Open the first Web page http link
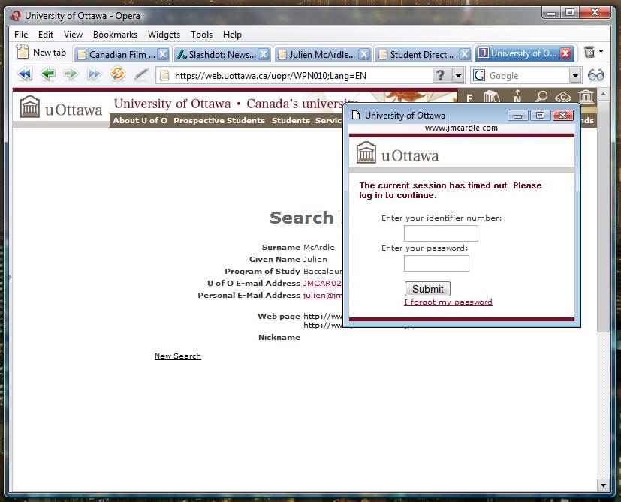Image resolution: width=621 pixels, height=502 pixels. pyautogui.click(x=323, y=316)
